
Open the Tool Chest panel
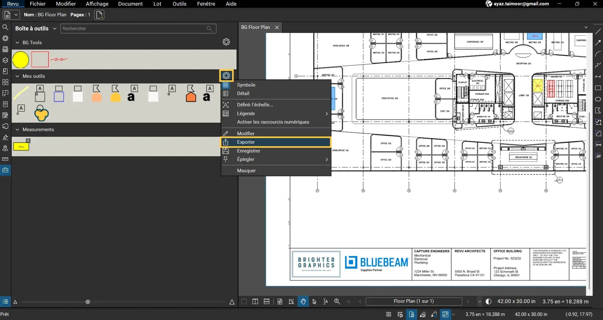5,170
